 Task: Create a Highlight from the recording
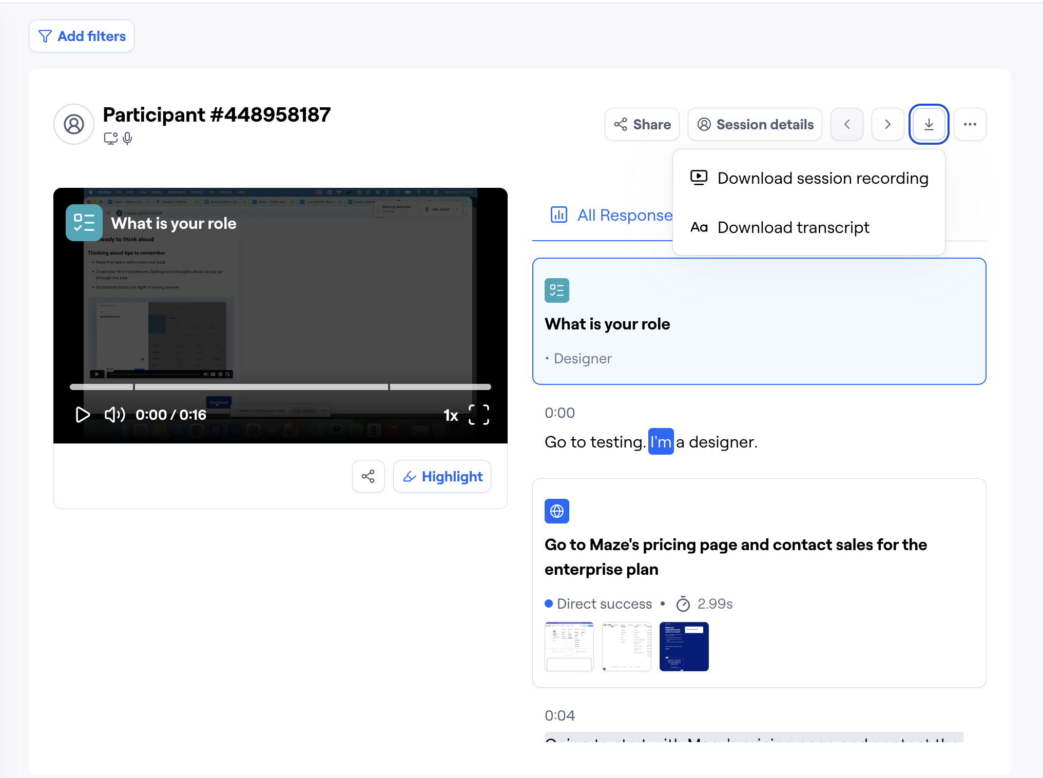[442, 476]
